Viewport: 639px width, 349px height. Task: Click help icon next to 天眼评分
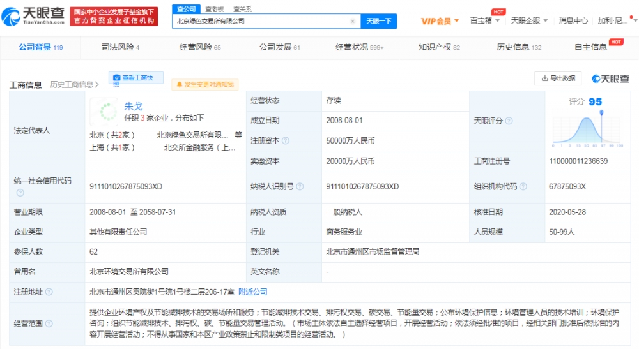[509, 121]
